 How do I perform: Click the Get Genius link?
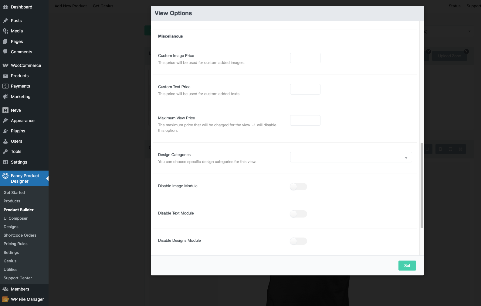[103, 6]
